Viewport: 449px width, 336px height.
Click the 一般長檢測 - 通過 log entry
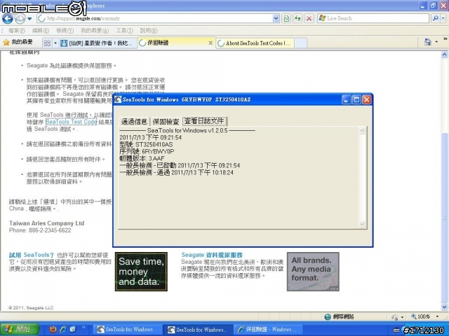point(176,173)
